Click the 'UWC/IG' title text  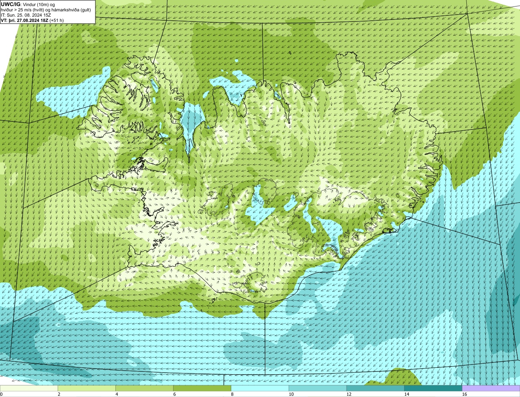(11, 4)
